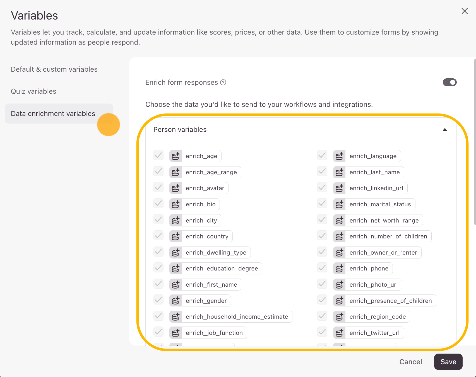Click the enrich_phone variable icon

coord(339,269)
